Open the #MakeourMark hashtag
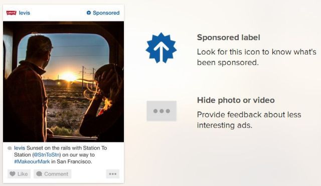Screen dimensions: 321x186 pos(32,161)
